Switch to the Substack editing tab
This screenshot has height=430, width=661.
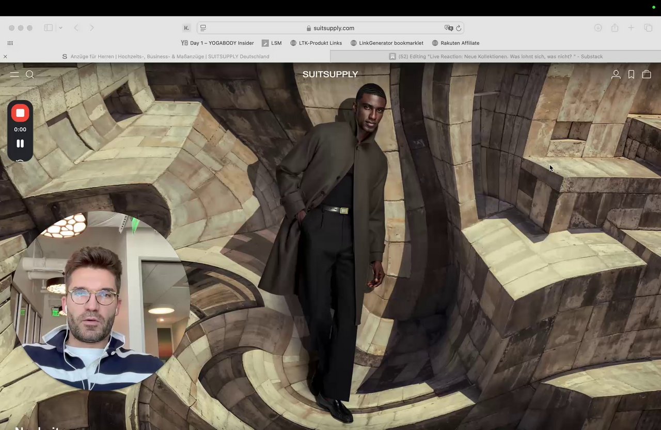[x=496, y=56]
